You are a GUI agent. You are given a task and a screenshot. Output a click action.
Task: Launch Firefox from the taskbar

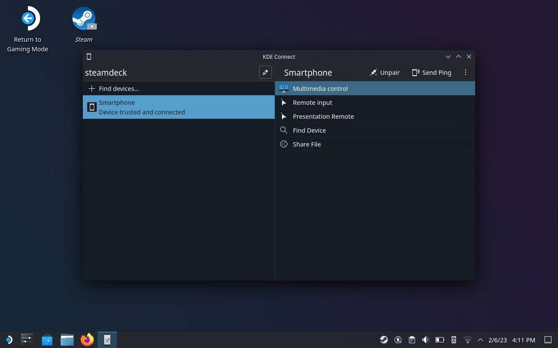point(87,340)
